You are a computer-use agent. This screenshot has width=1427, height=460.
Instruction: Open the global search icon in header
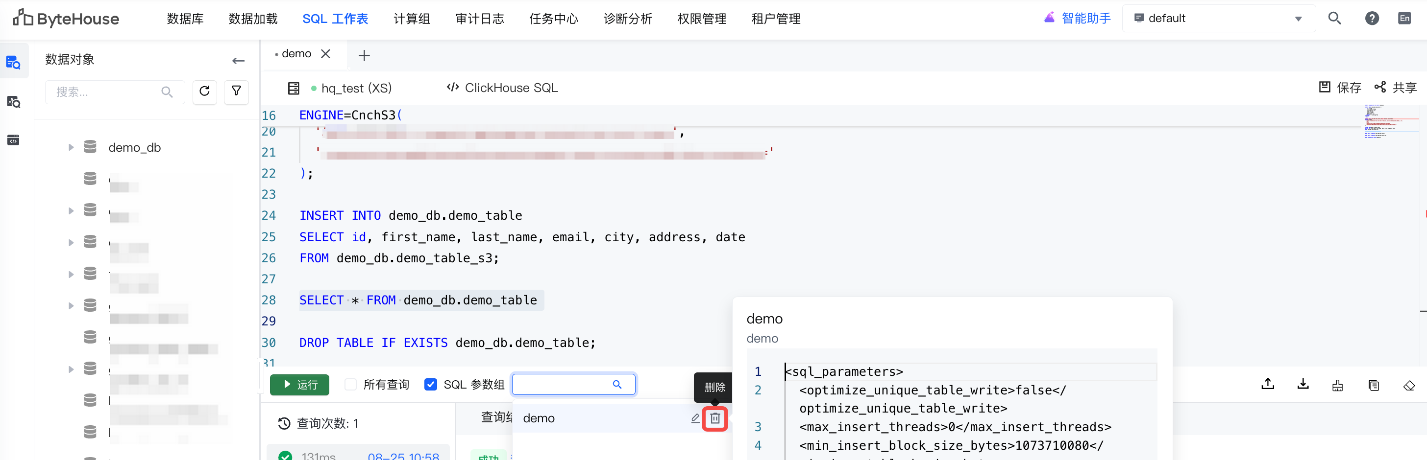point(1334,18)
